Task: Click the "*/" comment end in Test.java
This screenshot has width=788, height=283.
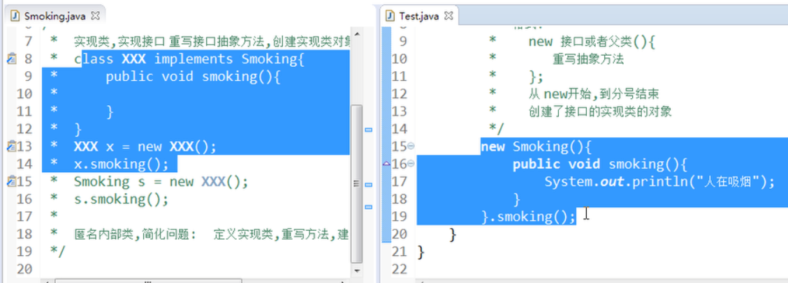Action: pos(497,128)
